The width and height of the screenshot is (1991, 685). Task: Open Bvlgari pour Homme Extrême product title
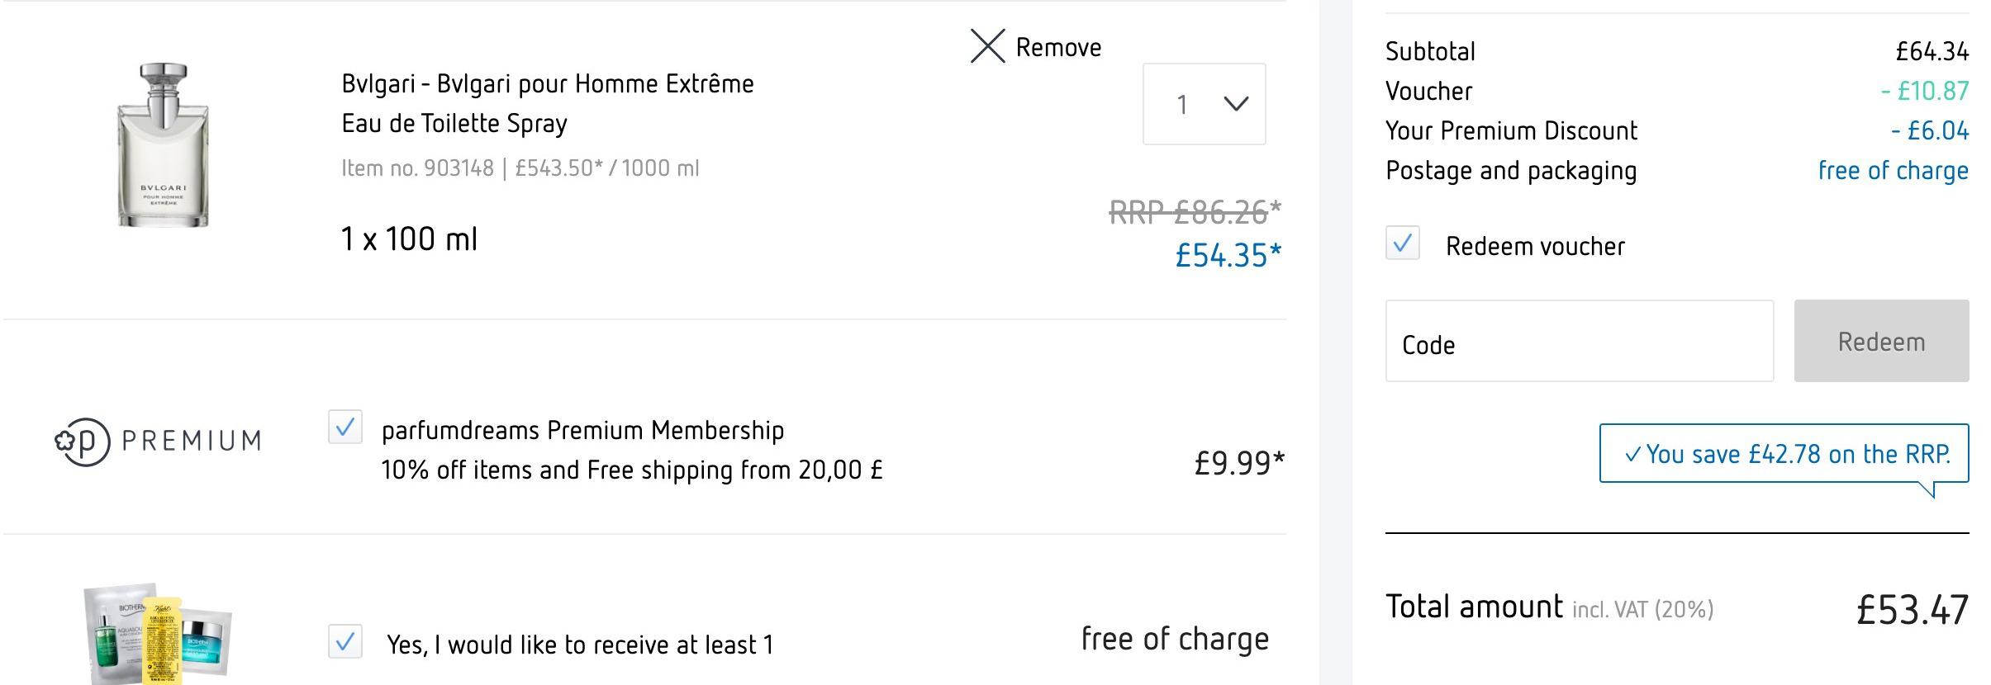coord(548,84)
